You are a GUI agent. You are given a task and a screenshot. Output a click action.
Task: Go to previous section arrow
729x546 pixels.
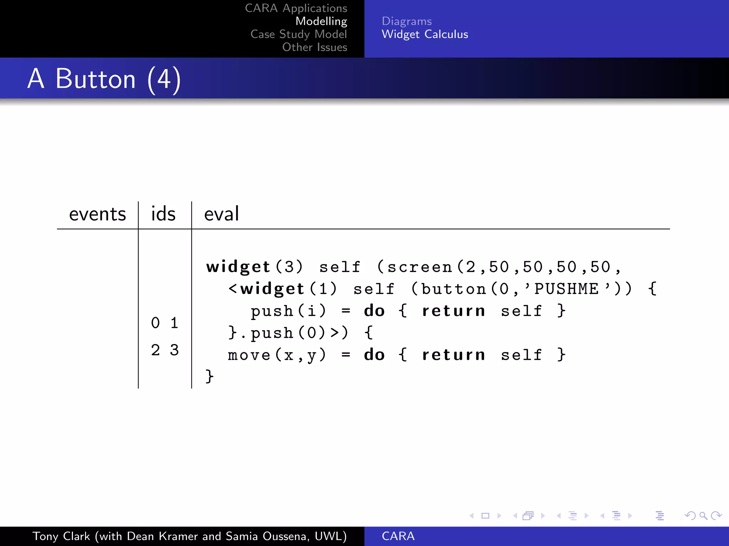click(602, 515)
